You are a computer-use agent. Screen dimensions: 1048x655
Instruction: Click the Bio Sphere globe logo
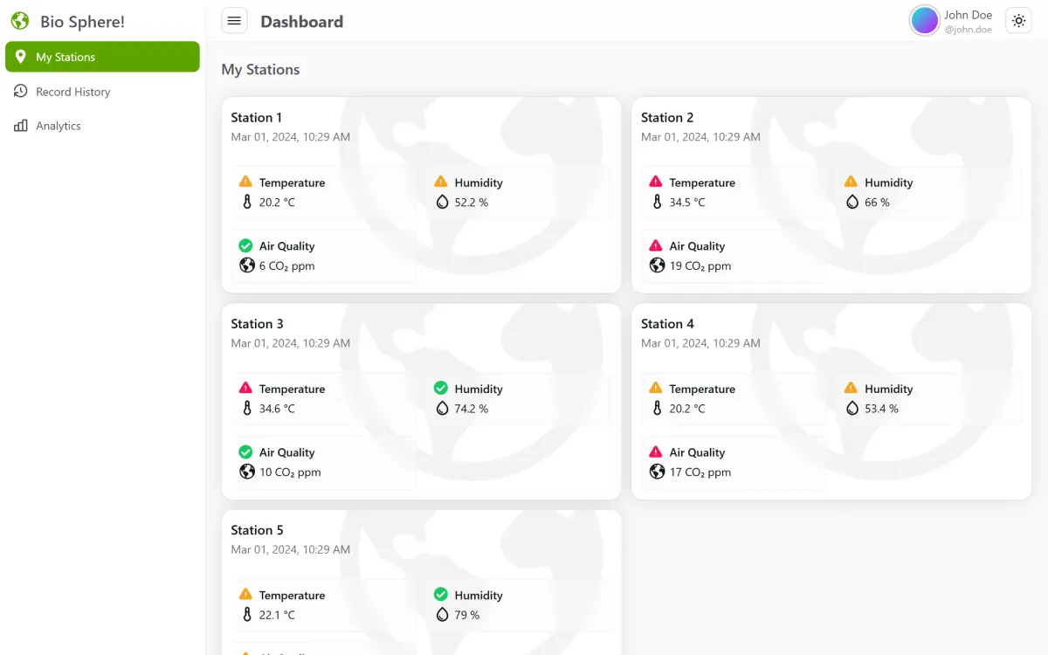coord(20,21)
